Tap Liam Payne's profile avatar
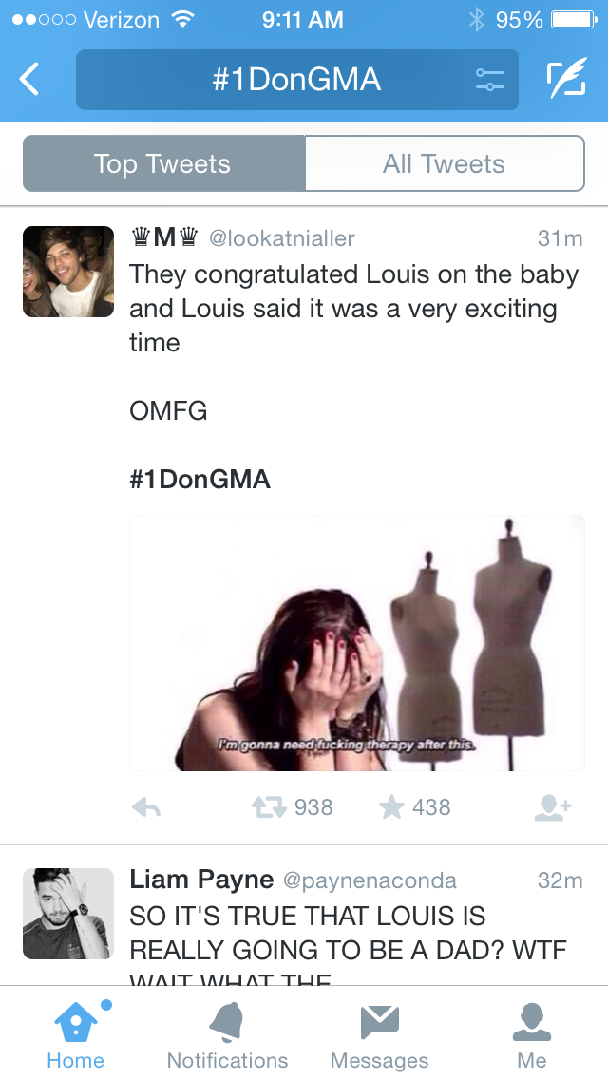 click(68, 913)
